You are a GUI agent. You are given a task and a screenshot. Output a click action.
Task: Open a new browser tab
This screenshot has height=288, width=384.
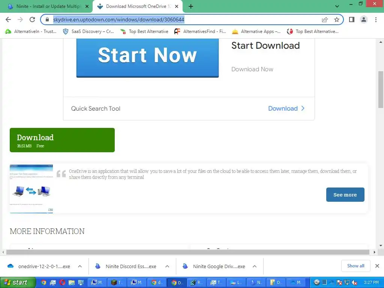click(x=191, y=7)
